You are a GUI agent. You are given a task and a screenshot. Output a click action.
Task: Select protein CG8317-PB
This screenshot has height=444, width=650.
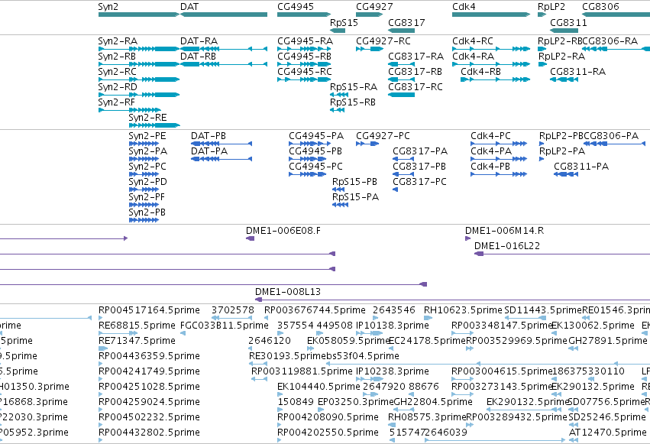pyautogui.click(x=419, y=167)
